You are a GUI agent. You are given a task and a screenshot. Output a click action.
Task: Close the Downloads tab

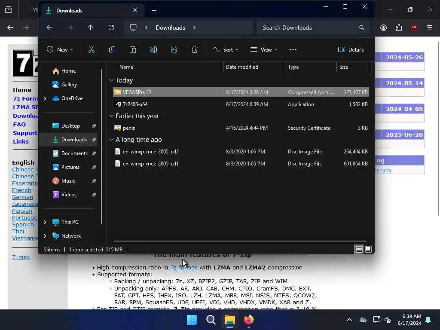135,10
